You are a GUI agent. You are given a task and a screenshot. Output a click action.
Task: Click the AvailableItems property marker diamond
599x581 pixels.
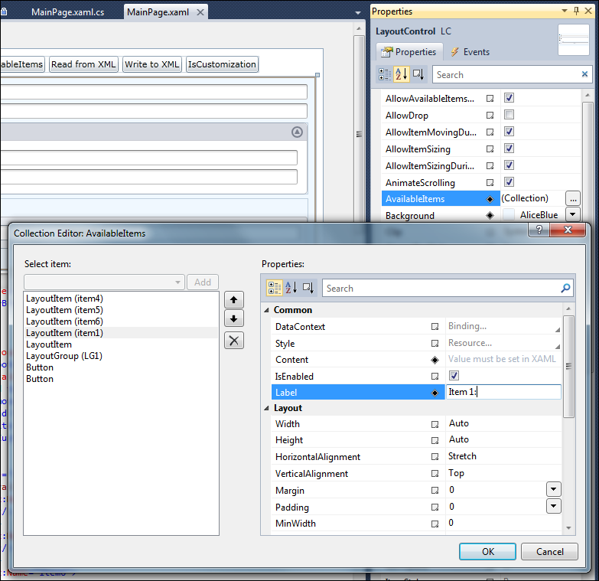[490, 199]
